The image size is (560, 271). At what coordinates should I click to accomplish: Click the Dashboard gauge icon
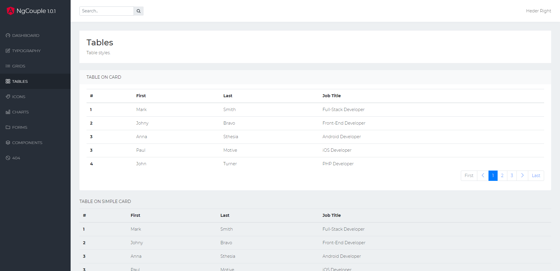[x=8, y=35]
